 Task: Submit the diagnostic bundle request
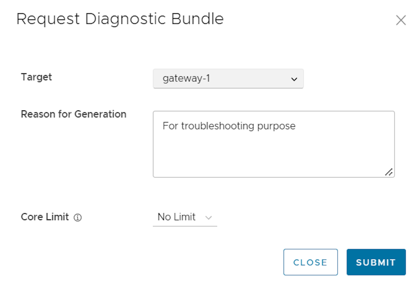point(376,262)
